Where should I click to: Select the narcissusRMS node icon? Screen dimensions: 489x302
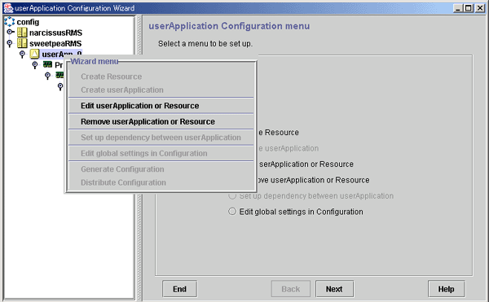pyautogui.click(x=22, y=33)
